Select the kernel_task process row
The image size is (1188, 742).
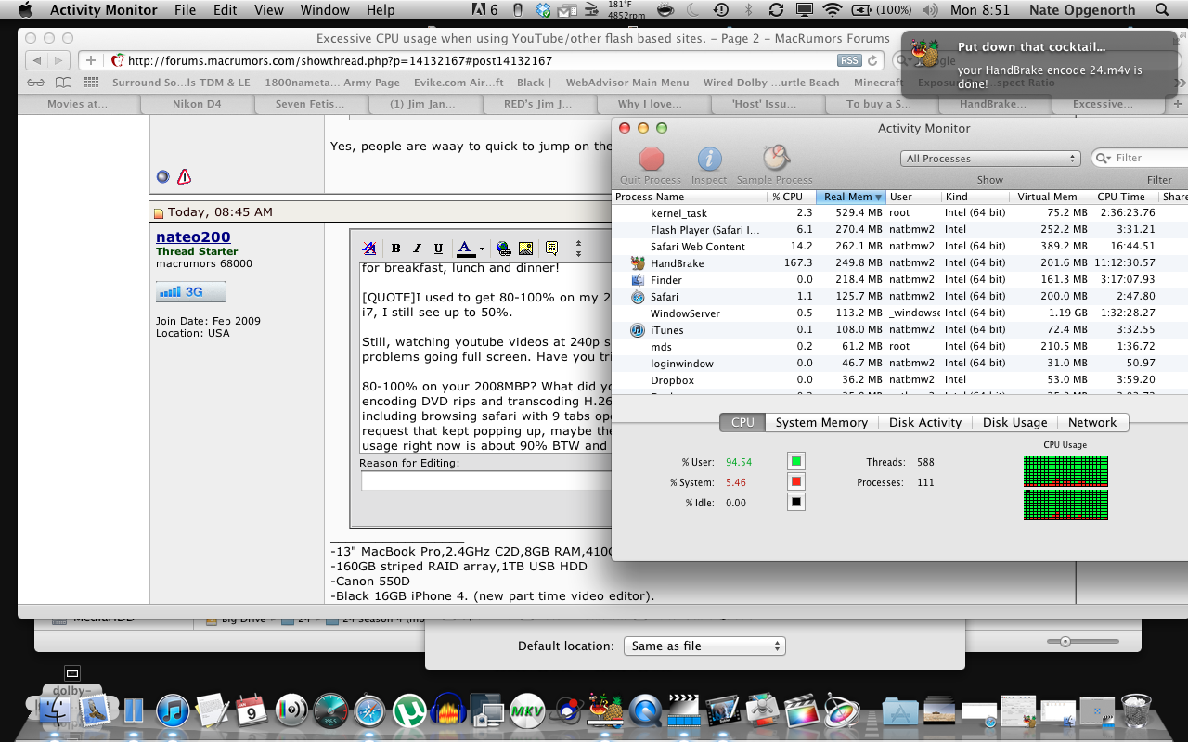click(899, 213)
